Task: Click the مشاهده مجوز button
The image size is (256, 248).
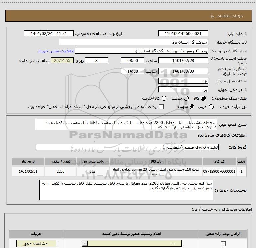Action: pos(36,244)
